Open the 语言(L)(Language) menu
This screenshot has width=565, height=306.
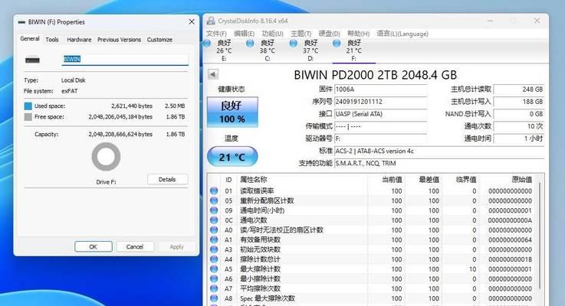pyautogui.click(x=402, y=34)
